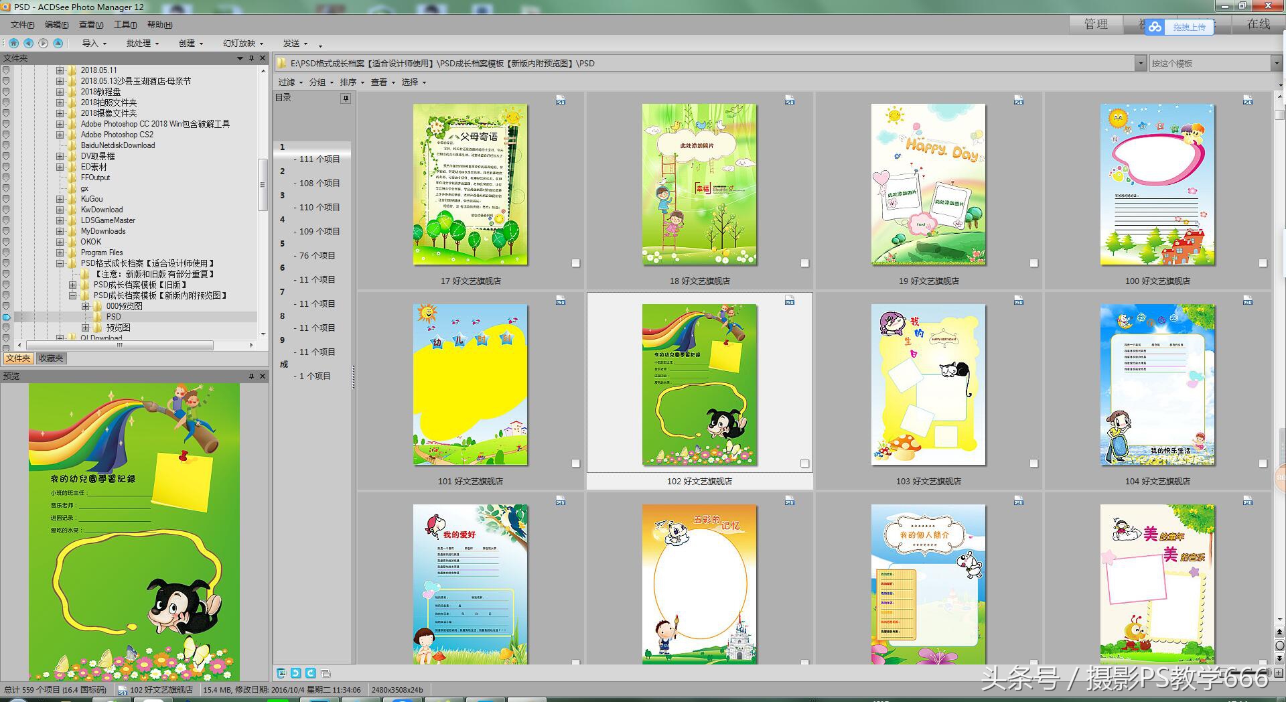Select thumbnail 103 好文艺旗舰店
The height and width of the screenshot is (702, 1286).
click(928, 385)
